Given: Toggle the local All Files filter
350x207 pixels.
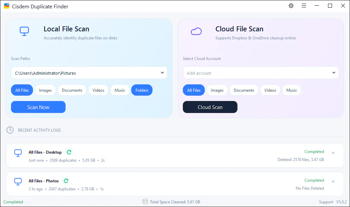Looking at the screenshot, I should pyautogui.click(x=22, y=90).
